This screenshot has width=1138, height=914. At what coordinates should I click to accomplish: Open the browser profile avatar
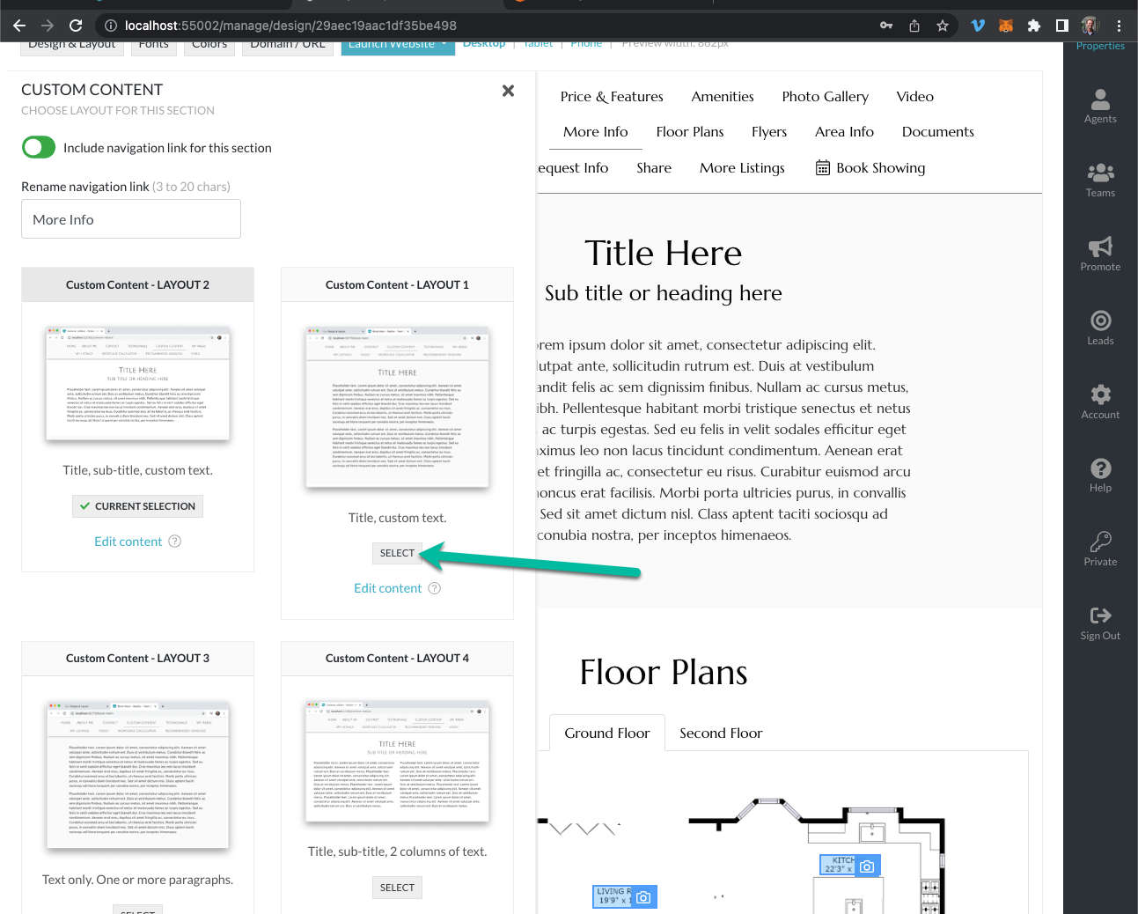point(1090,26)
